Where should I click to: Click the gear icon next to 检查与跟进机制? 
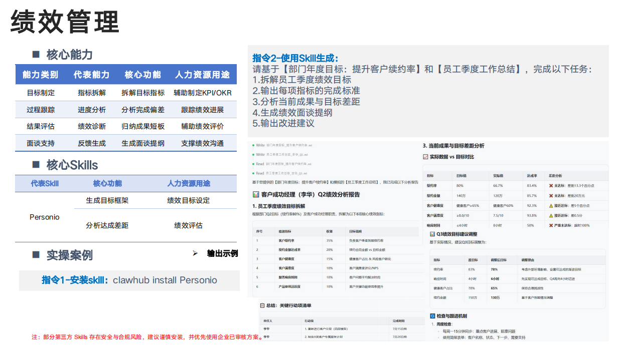coord(431,315)
